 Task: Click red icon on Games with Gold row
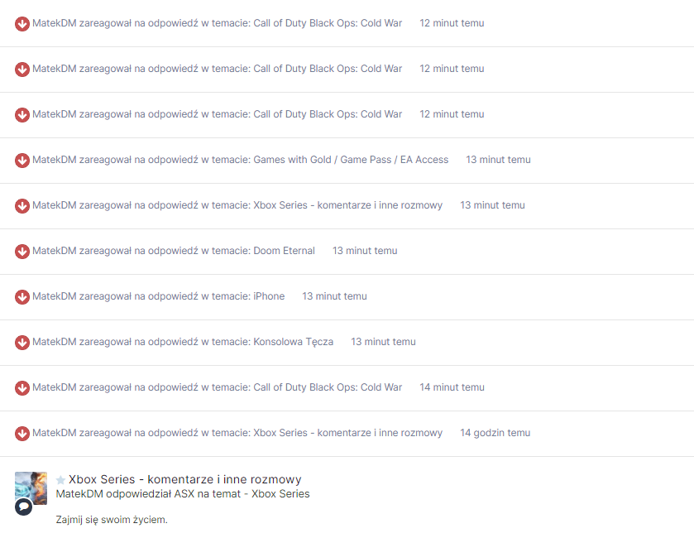[x=22, y=160]
